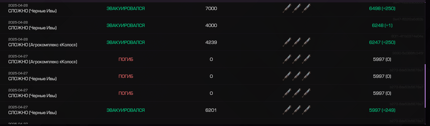Select the rating value 6248 (+1)

click(x=382, y=25)
